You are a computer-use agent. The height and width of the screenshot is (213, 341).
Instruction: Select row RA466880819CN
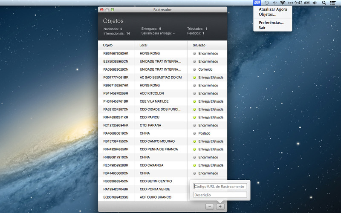pyautogui.click(x=163, y=133)
